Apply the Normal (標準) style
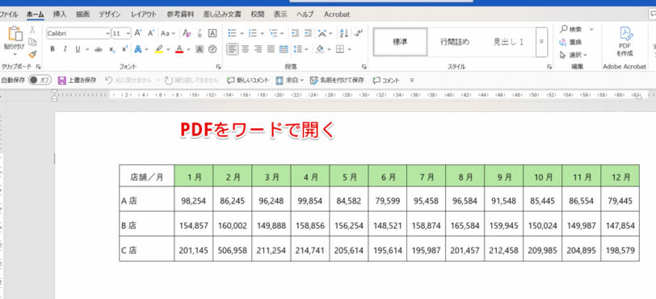The image size is (656, 299). [x=401, y=42]
